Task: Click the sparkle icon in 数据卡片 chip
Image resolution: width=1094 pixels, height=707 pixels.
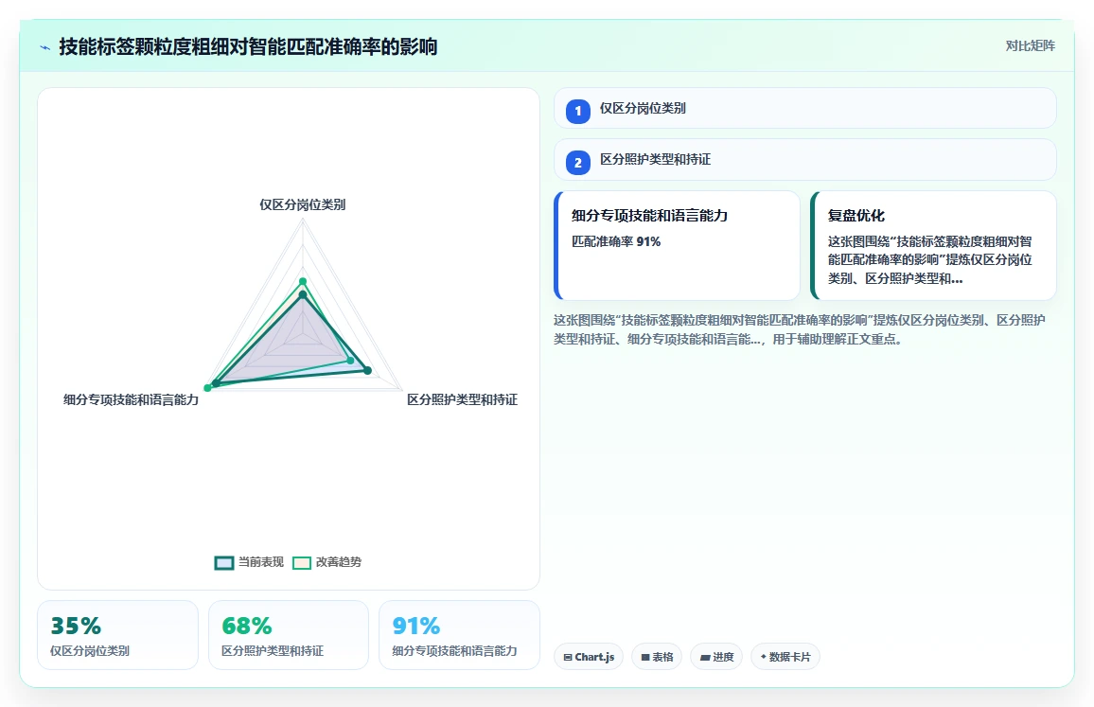Action: click(x=764, y=657)
